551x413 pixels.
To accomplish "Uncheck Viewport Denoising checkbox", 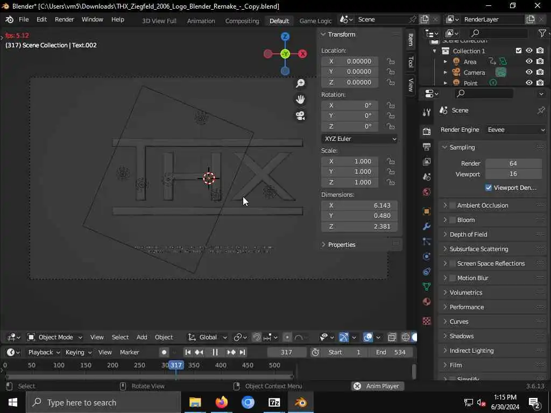I will 489,188.
